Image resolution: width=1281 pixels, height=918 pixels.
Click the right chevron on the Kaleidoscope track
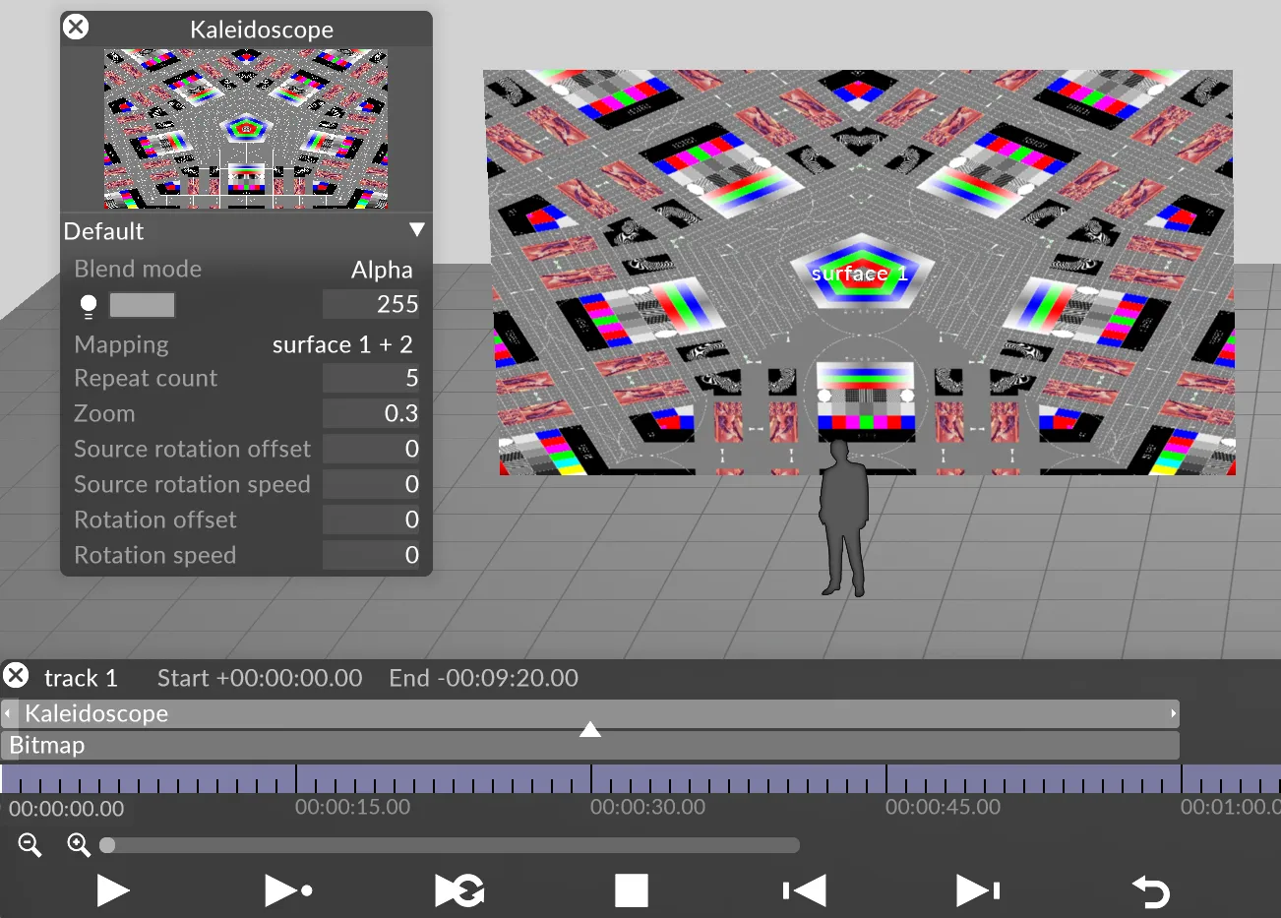pos(1172,713)
